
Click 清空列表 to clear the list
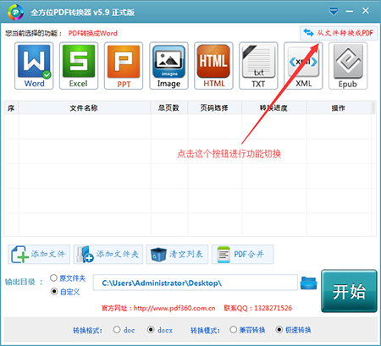pyautogui.click(x=177, y=255)
